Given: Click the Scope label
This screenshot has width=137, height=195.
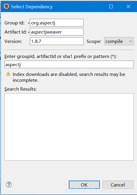Looking at the screenshot, I should [x=94, y=41].
